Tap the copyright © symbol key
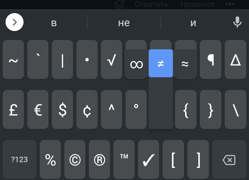Image resolution: width=249 pixels, height=180 pixels. (x=75, y=160)
